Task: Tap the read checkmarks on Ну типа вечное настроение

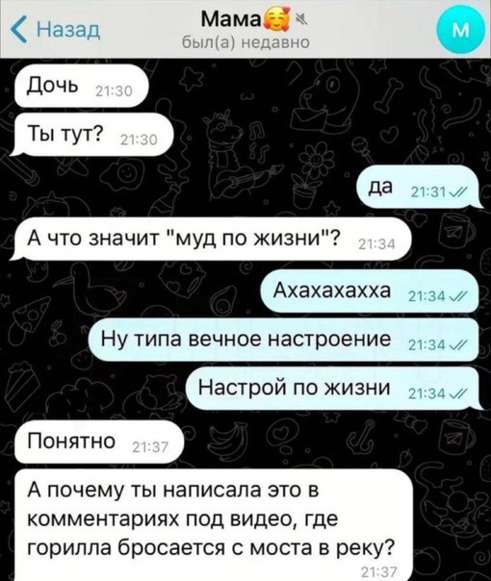Action: coord(457,345)
